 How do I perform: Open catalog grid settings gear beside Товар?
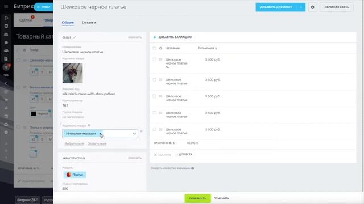[24, 50]
